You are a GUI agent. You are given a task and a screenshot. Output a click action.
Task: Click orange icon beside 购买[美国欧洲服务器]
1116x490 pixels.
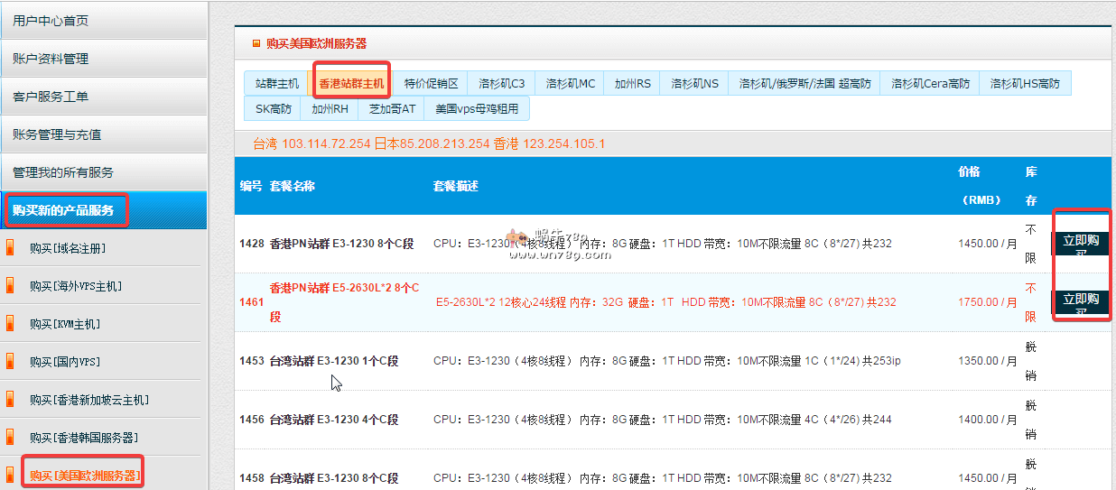click(x=11, y=475)
